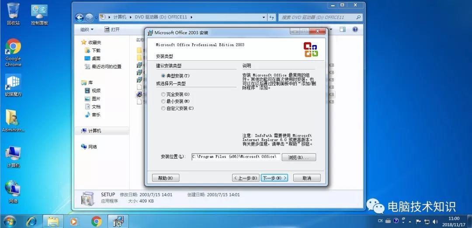Click the 下一步 button in installer
This screenshot has width=472, height=228.
point(274,178)
